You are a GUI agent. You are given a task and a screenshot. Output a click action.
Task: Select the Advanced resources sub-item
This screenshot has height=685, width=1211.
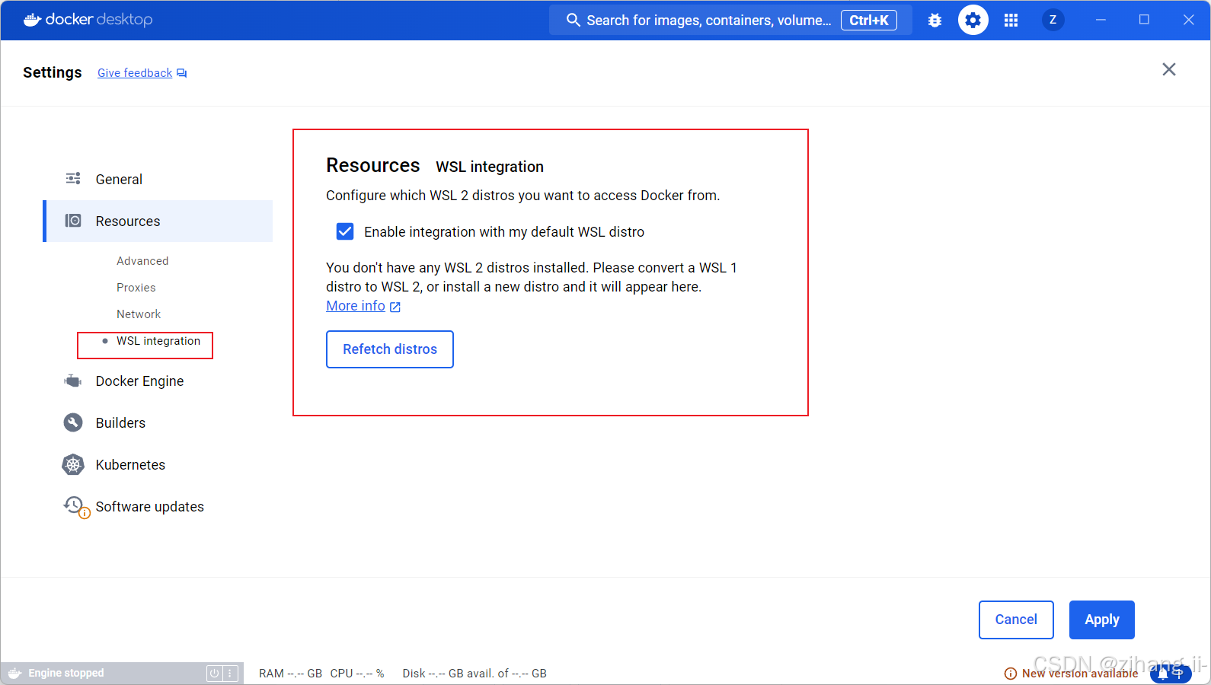tap(142, 260)
